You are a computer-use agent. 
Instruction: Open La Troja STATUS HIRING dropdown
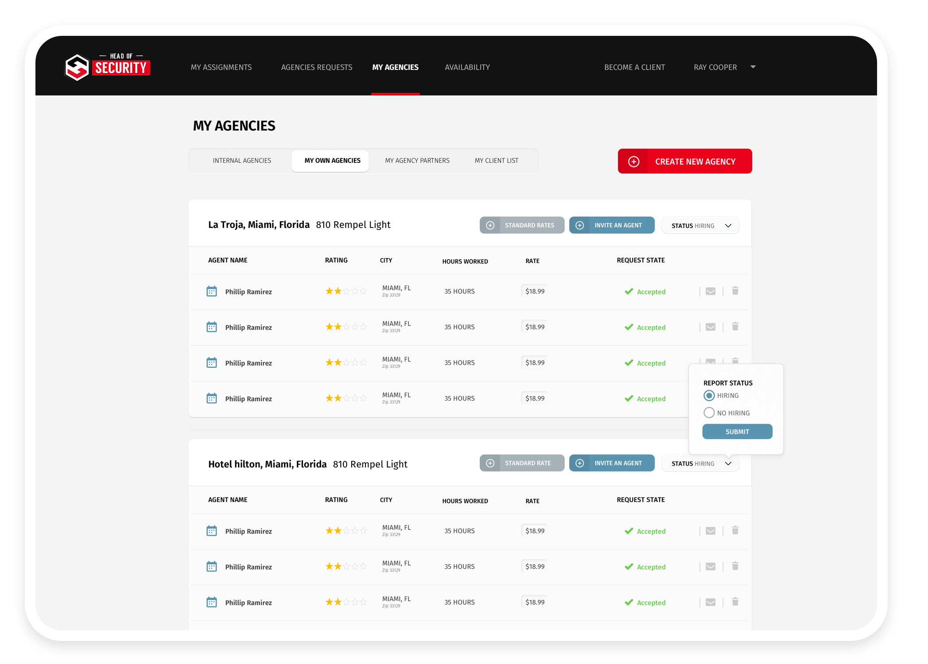(x=700, y=226)
